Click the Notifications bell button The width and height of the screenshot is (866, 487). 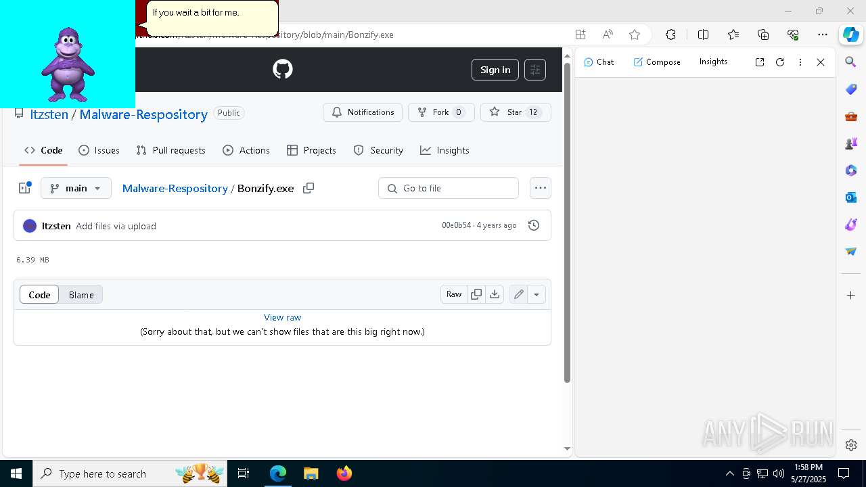click(363, 112)
